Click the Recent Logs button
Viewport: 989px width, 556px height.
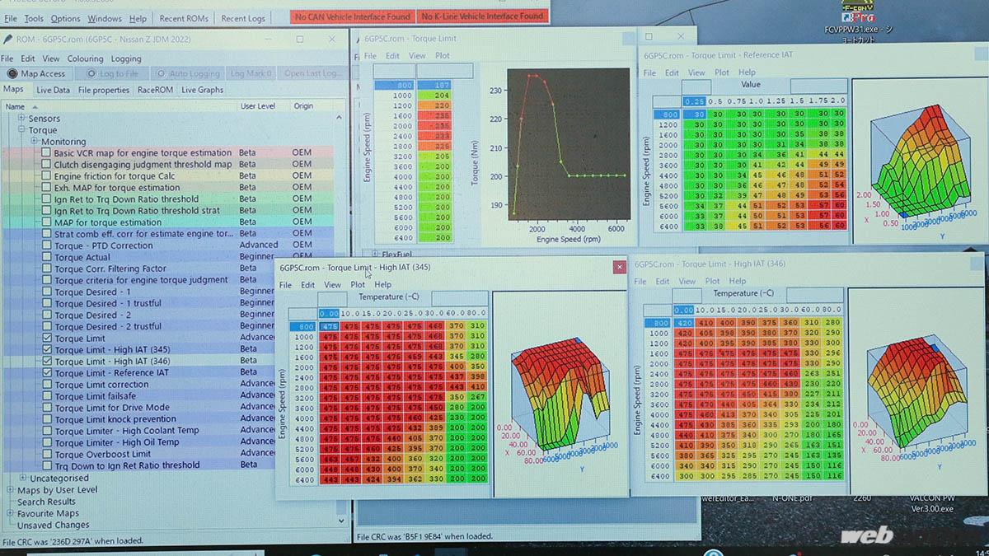click(243, 18)
